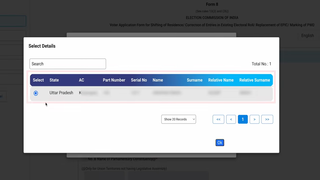Click the State column header
320x180 pixels.
click(x=54, y=80)
